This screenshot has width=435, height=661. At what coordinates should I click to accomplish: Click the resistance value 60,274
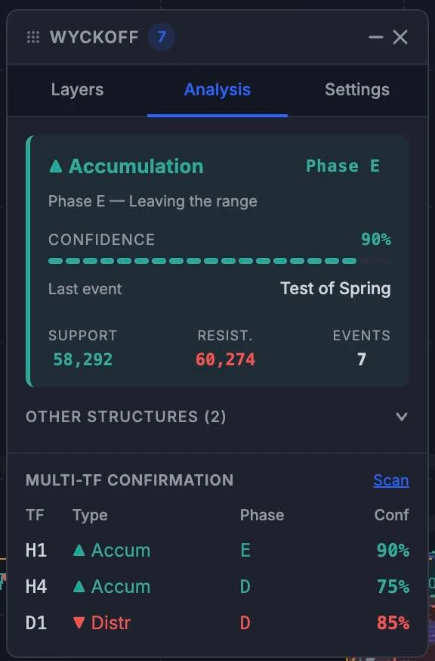(x=225, y=359)
